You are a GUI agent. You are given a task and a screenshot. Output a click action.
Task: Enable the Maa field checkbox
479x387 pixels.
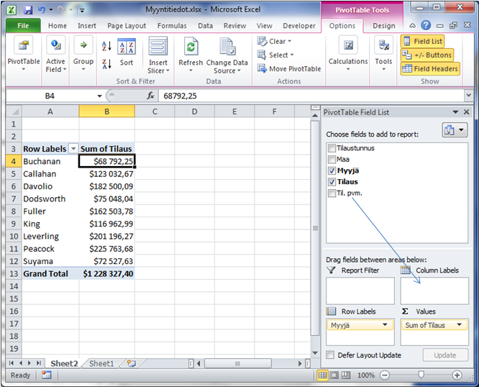(332, 159)
